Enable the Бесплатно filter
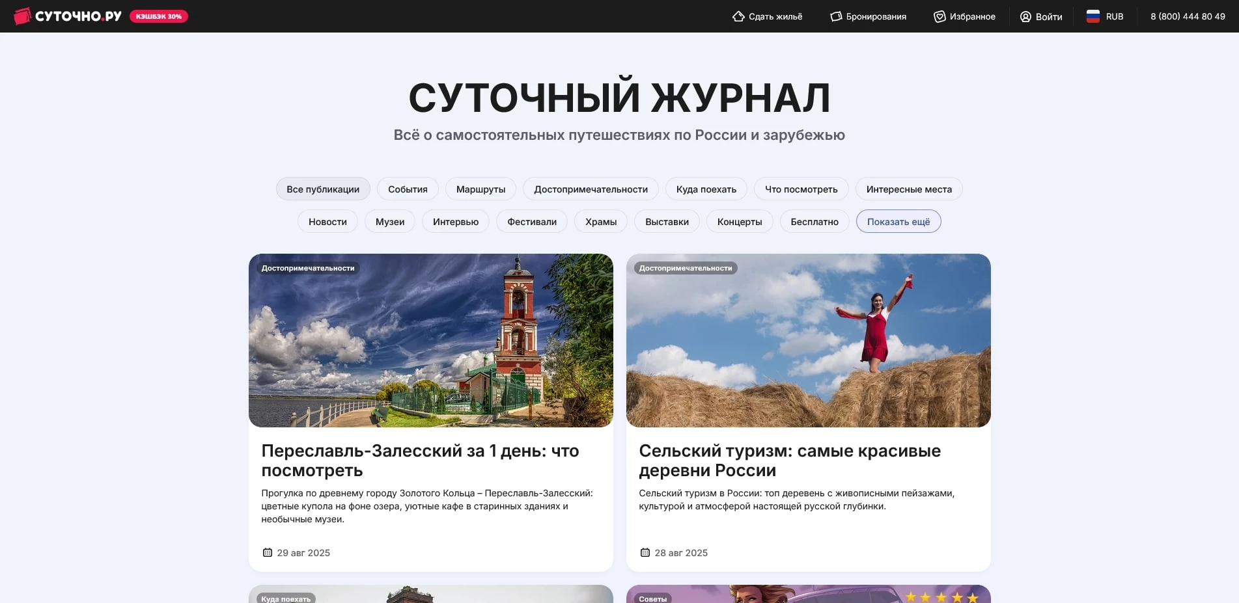1239x603 pixels. click(x=814, y=221)
